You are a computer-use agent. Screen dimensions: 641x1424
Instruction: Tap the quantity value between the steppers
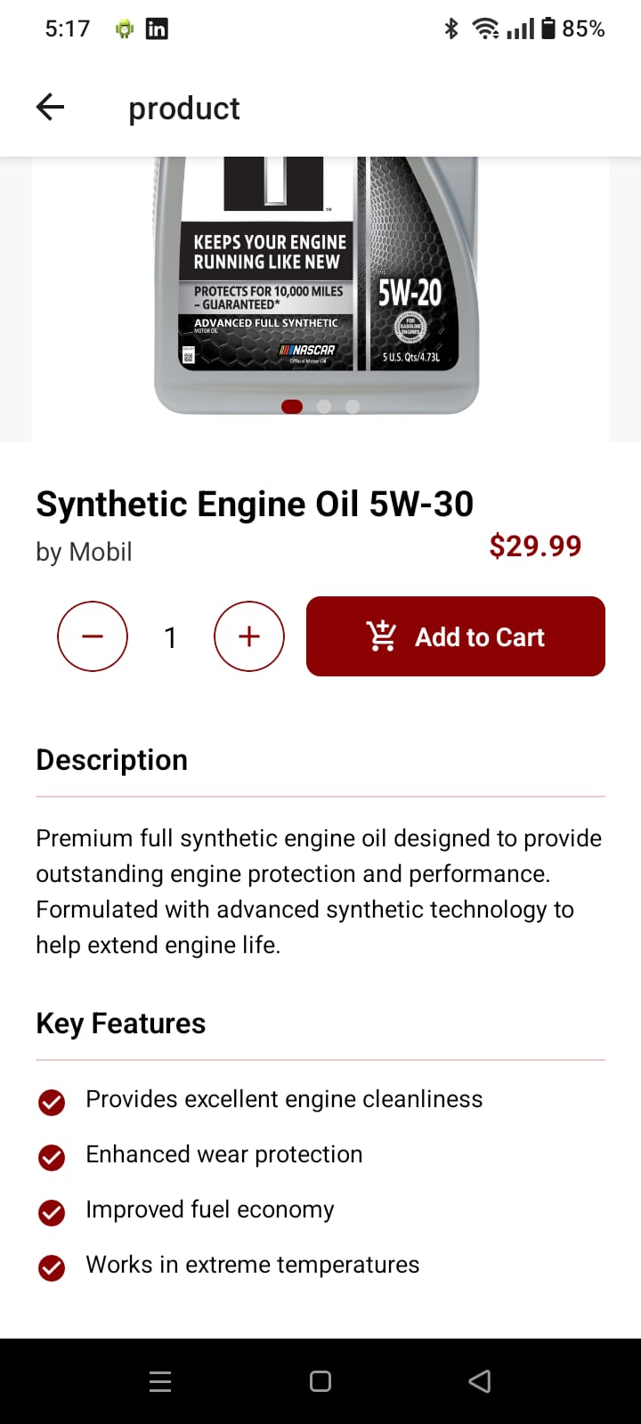[x=170, y=637]
